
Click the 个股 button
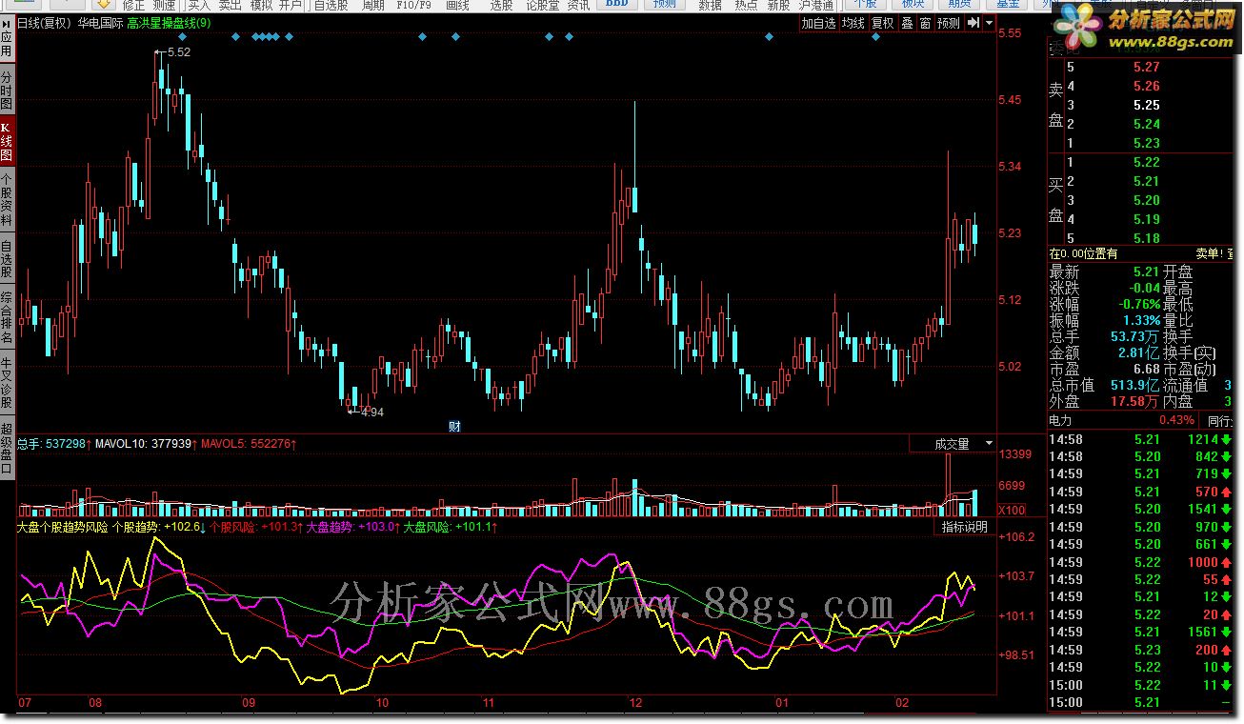click(x=865, y=5)
